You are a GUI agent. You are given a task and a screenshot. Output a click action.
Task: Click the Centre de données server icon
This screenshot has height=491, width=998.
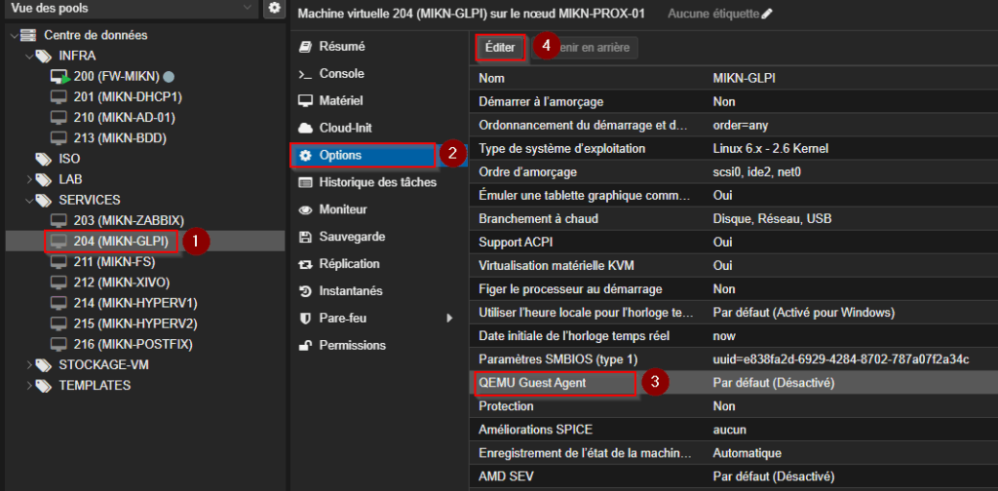[28, 35]
